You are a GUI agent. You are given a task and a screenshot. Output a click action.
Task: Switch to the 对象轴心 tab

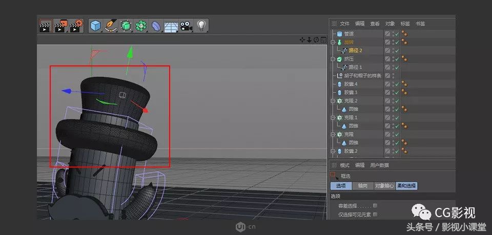[384, 186]
